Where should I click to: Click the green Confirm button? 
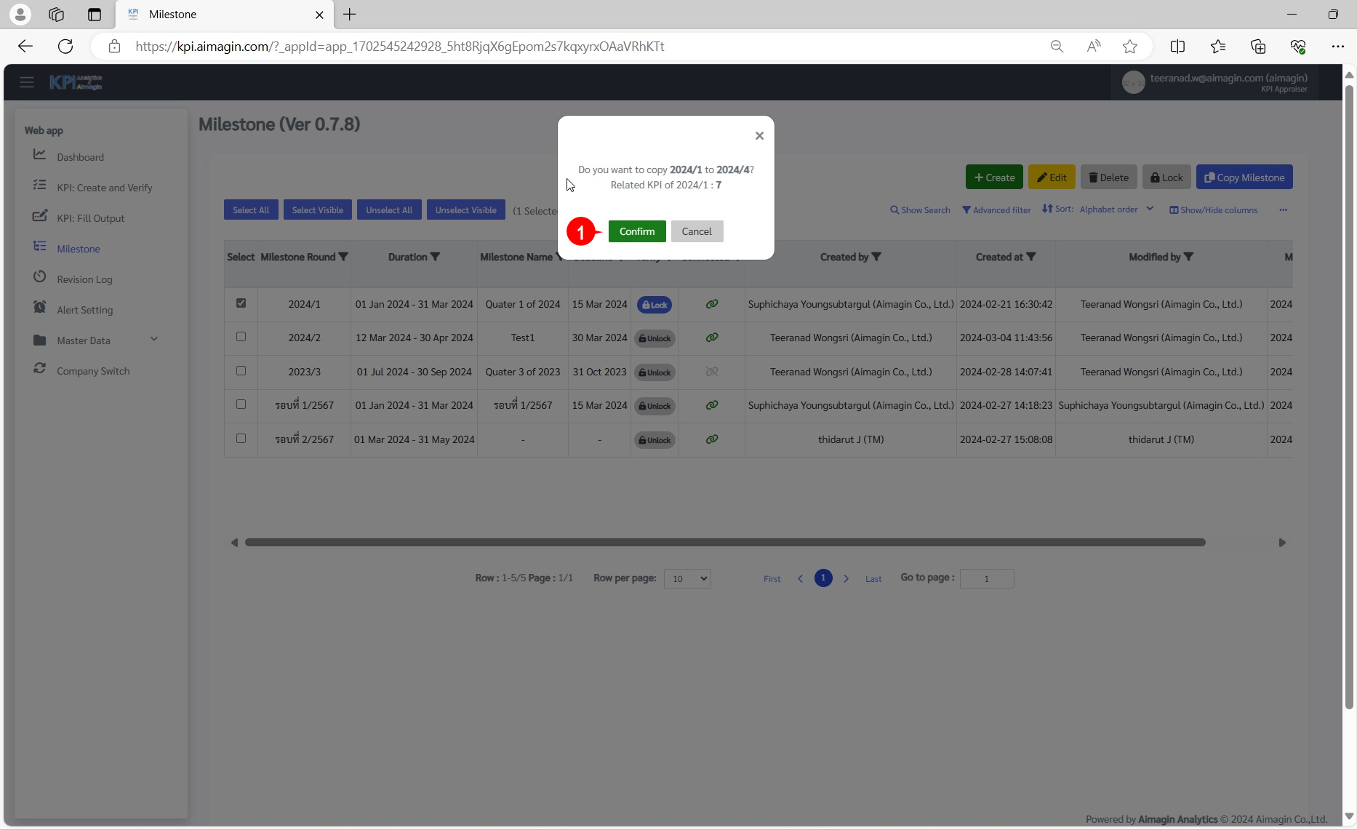pyautogui.click(x=636, y=231)
